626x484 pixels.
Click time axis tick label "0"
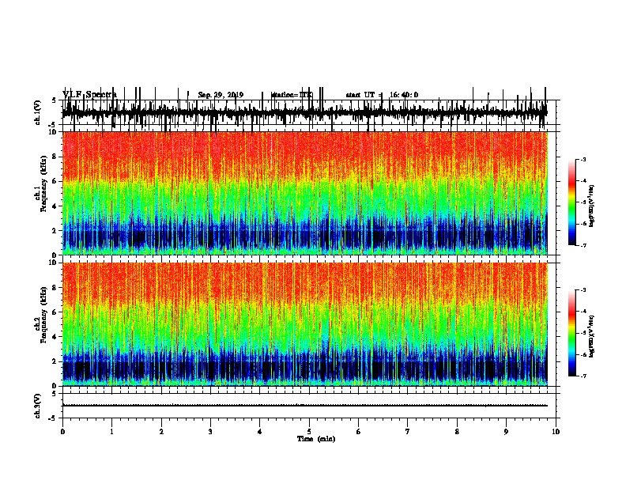point(62,432)
